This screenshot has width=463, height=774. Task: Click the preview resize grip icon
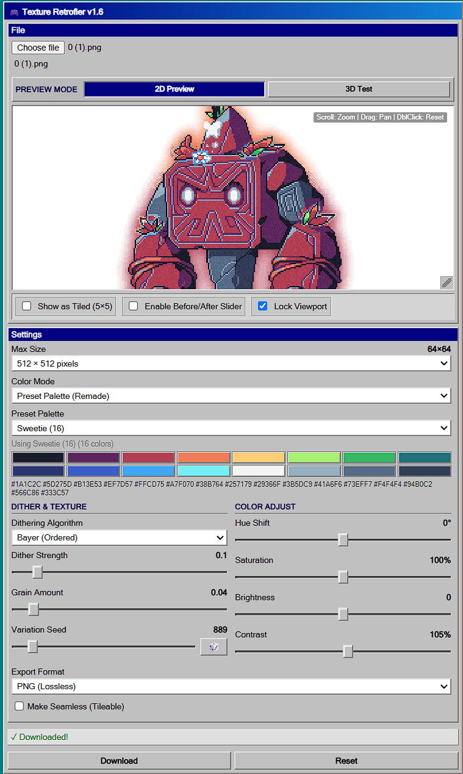pyautogui.click(x=447, y=282)
